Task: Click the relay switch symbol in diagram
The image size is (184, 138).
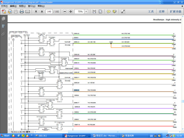Action: pos(41,77)
